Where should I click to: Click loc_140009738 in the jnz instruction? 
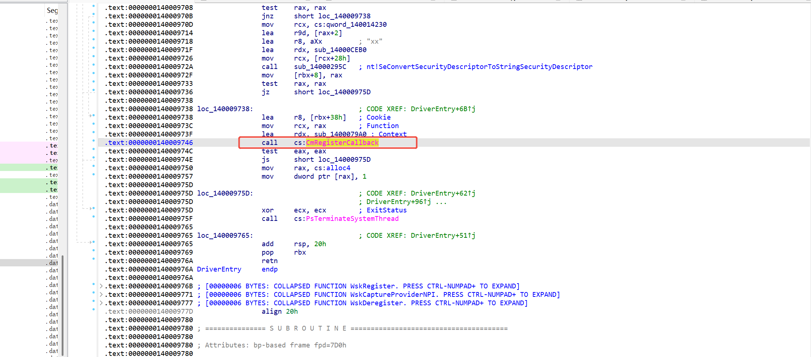click(344, 16)
